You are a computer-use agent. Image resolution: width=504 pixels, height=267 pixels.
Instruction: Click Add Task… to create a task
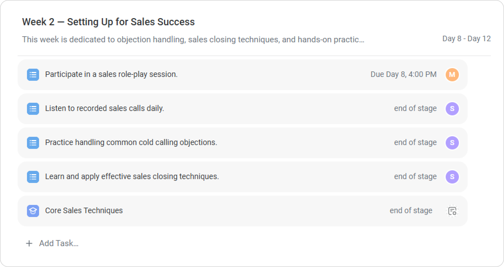pyautogui.click(x=59, y=243)
